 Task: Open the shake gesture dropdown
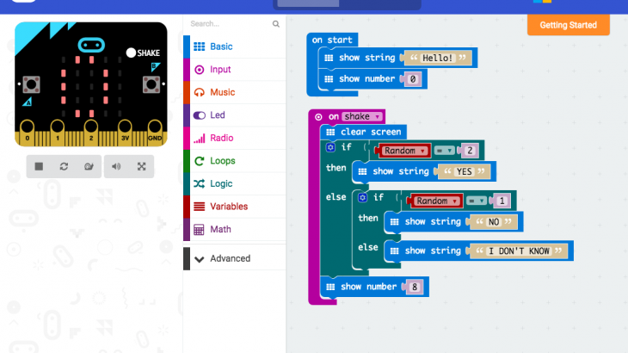[362, 116]
